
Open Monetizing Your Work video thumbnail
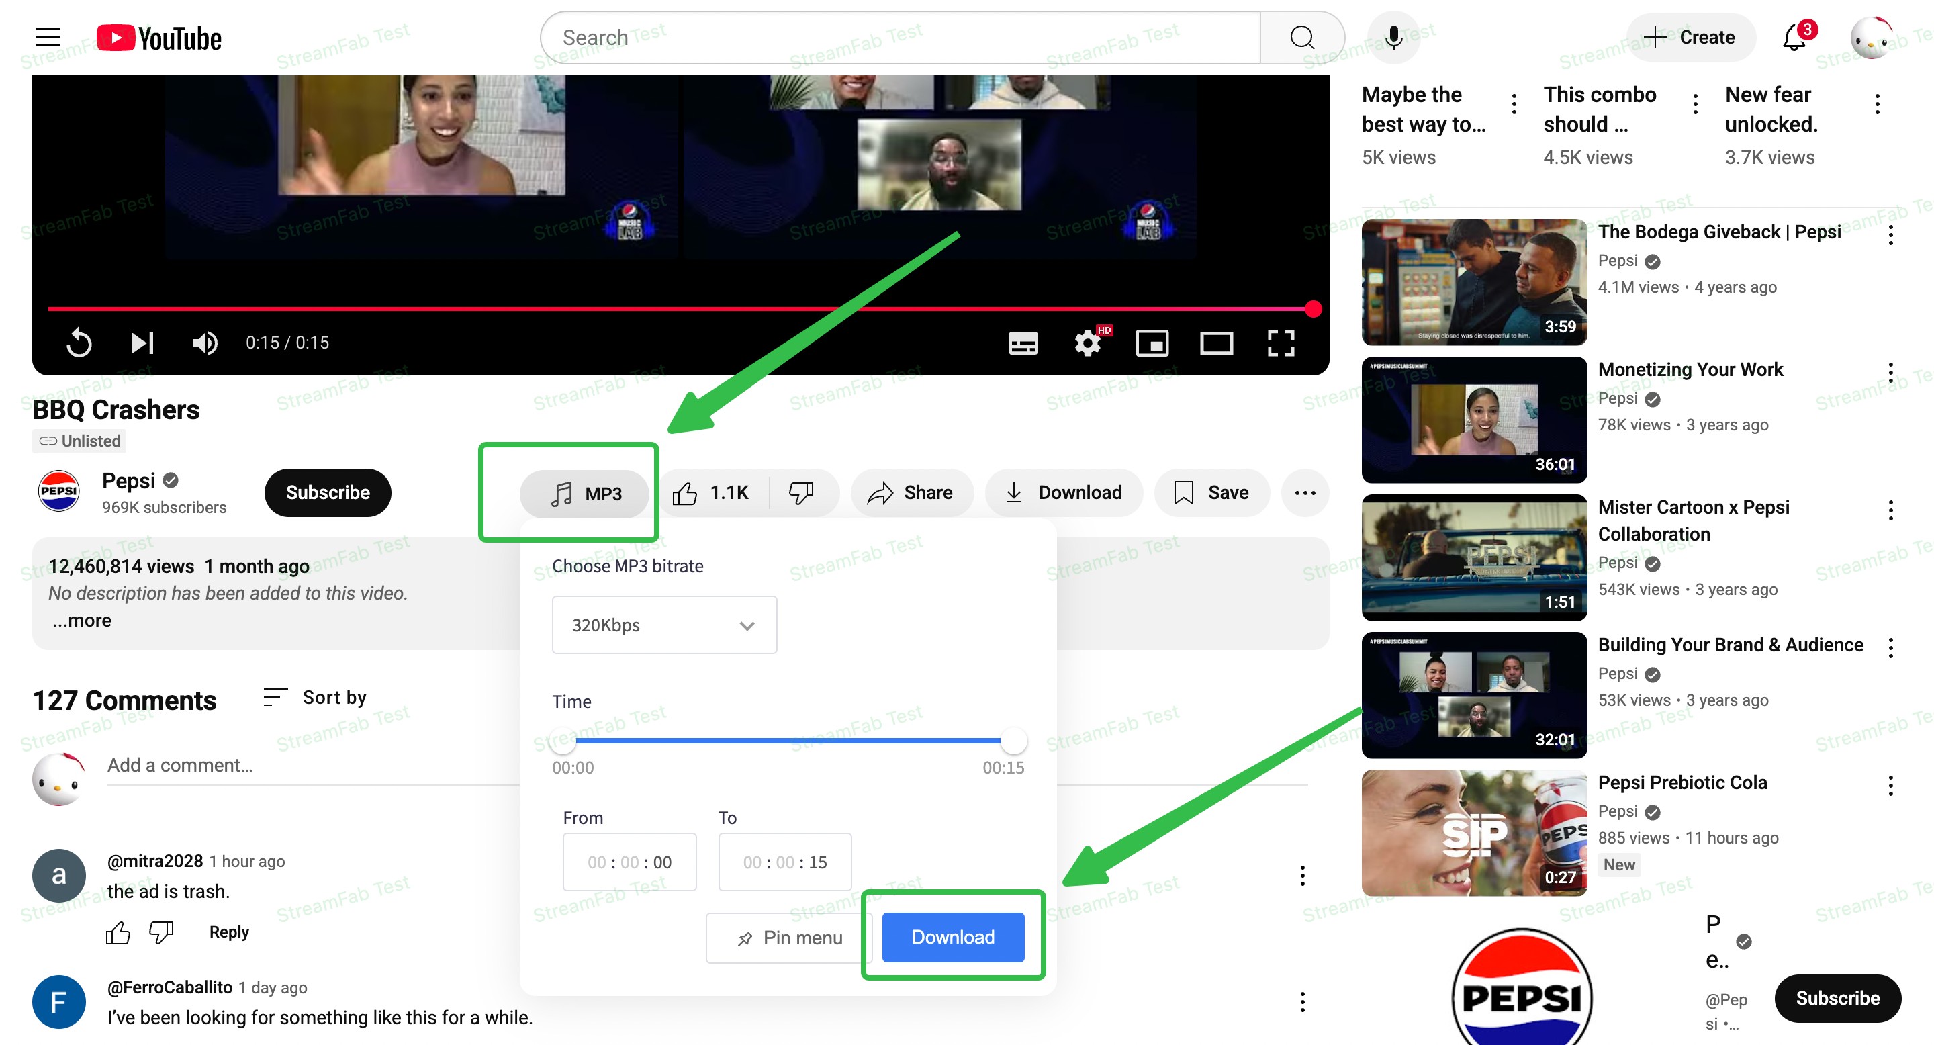[1474, 420]
